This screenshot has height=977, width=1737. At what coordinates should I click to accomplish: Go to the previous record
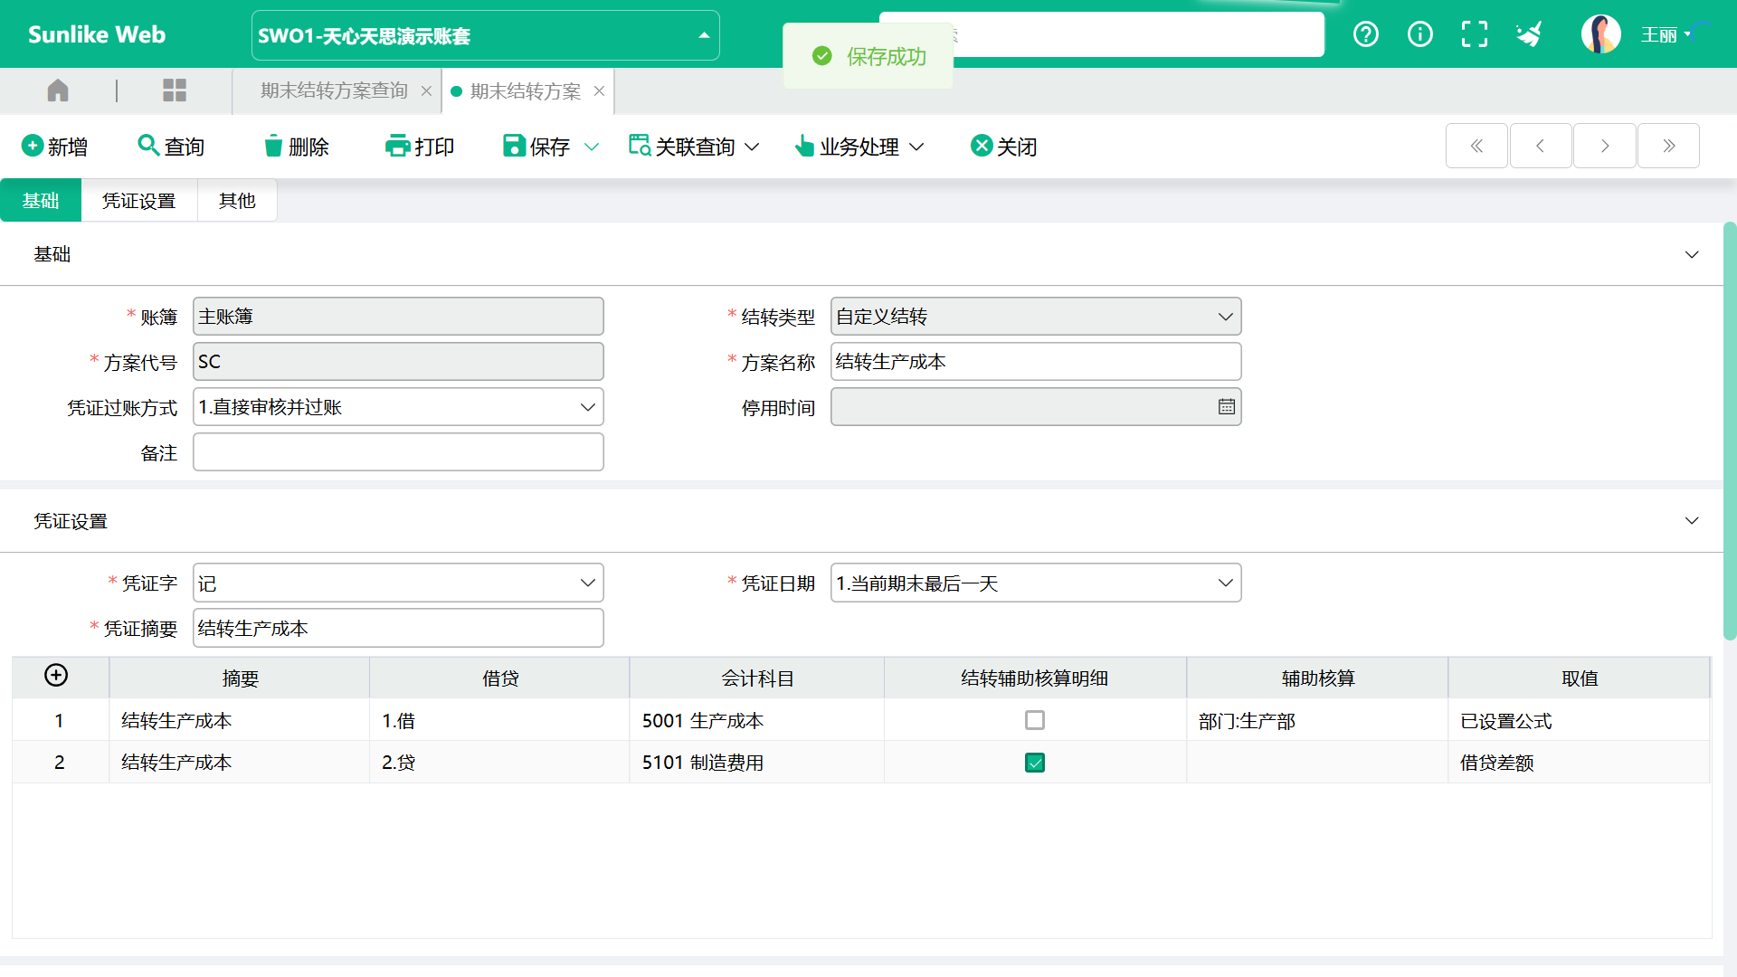pos(1540,146)
